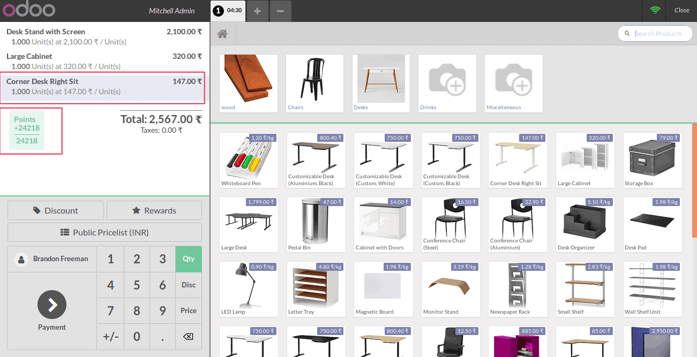Screen dimensions: 697x357
Task: Add Corner Desk Right Sit product tile
Action: coord(518,160)
